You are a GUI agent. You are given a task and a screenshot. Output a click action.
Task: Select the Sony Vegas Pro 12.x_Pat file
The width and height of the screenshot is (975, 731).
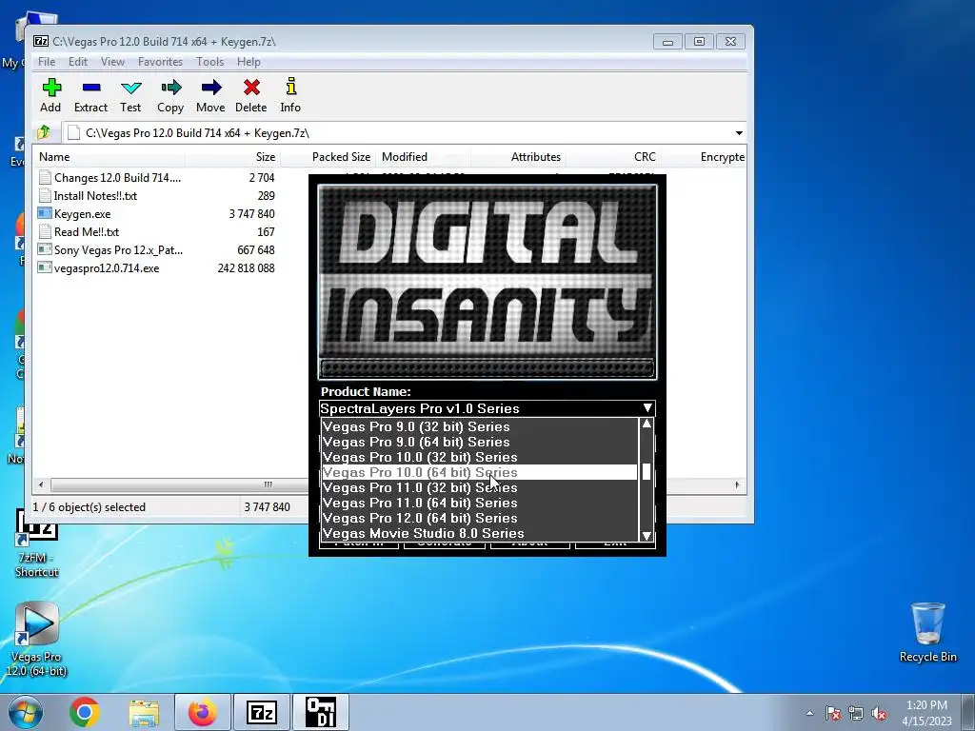118,250
